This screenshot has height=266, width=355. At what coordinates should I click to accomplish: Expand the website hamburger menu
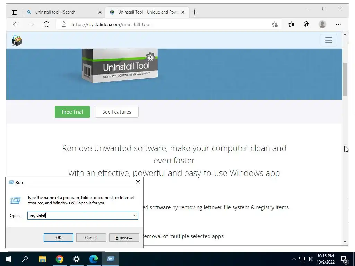point(329,40)
